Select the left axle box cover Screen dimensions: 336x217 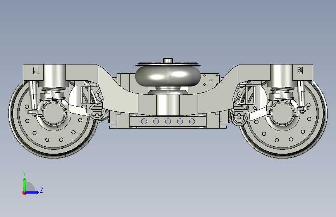click(x=54, y=114)
